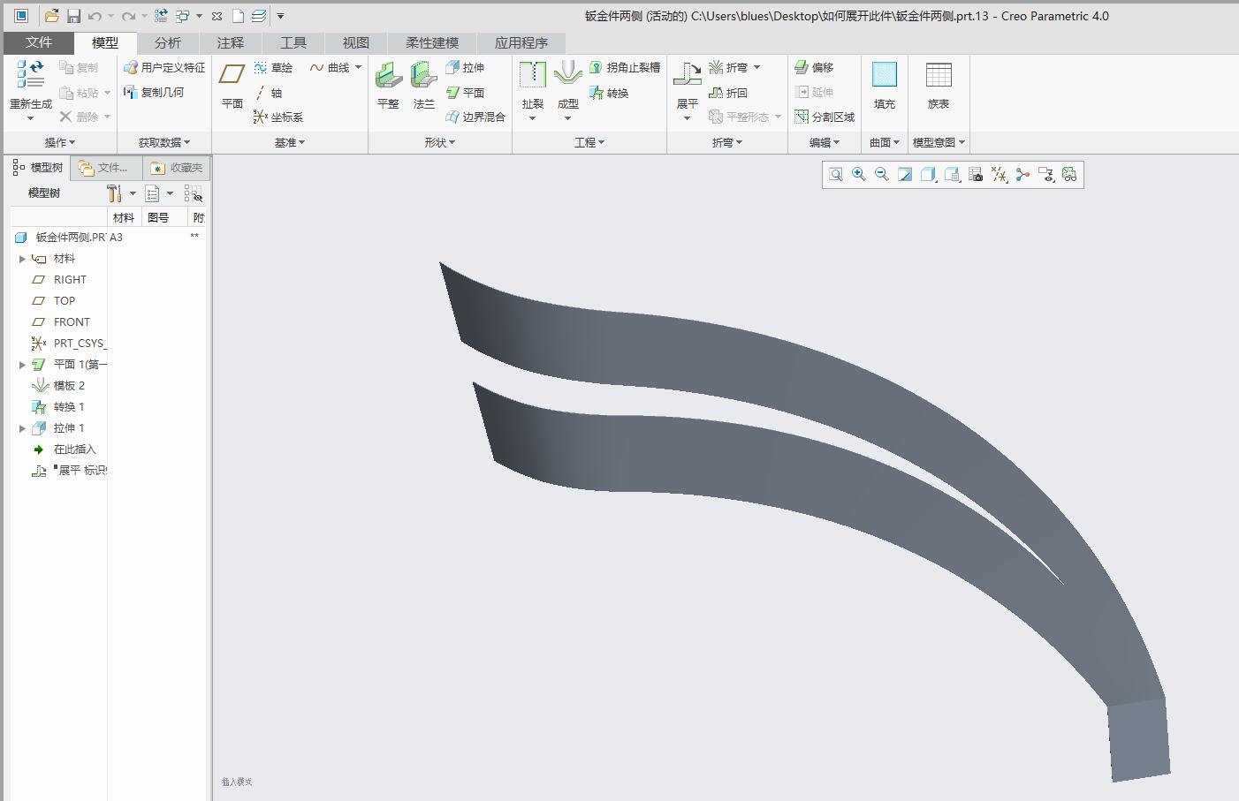The width and height of the screenshot is (1239, 801).
Task: Start a Sketch (草绘)
Action: pyautogui.click(x=273, y=68)
